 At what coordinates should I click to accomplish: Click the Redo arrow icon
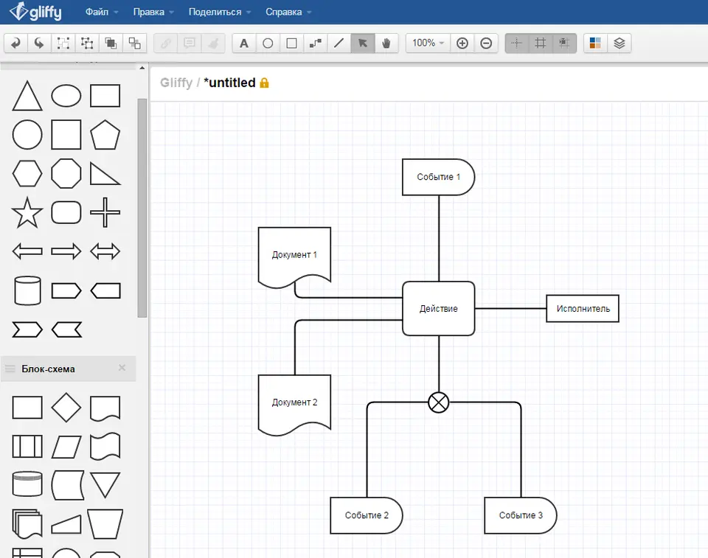pyautogui.click(x=39, y=43)
